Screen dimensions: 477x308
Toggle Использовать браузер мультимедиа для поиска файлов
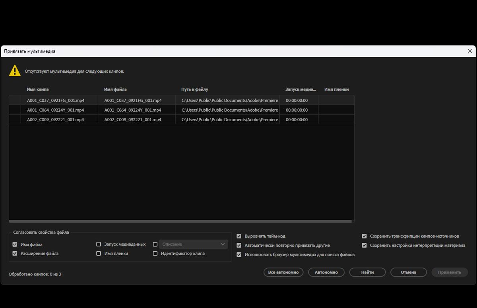click(x=239, y=254)
